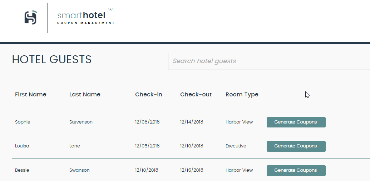This screenshot has width=370, height=181.
Task: Click the Last Name column header
Action: [85, 95]
